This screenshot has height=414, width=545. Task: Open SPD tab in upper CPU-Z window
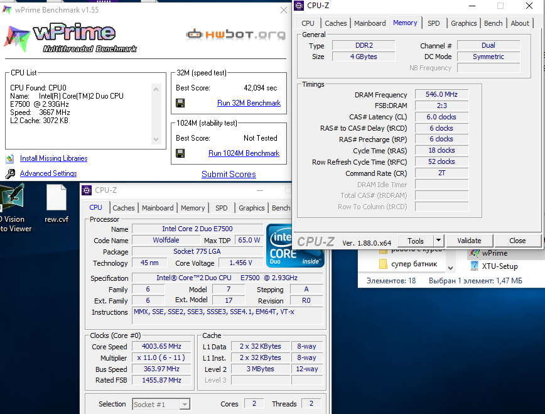click(433, 23)
